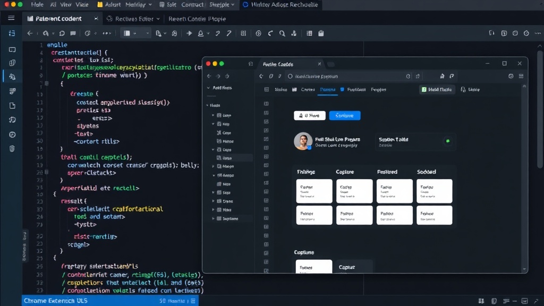Click the person icon in the editor toolbar

click(x=294, y=33)
